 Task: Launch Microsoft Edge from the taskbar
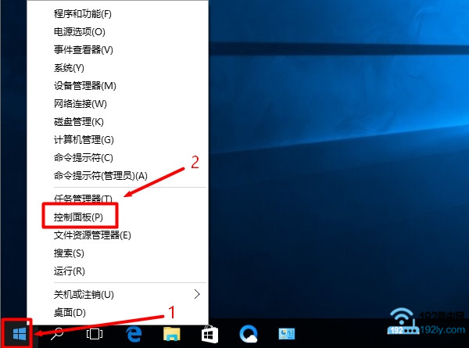pos(134,334)
